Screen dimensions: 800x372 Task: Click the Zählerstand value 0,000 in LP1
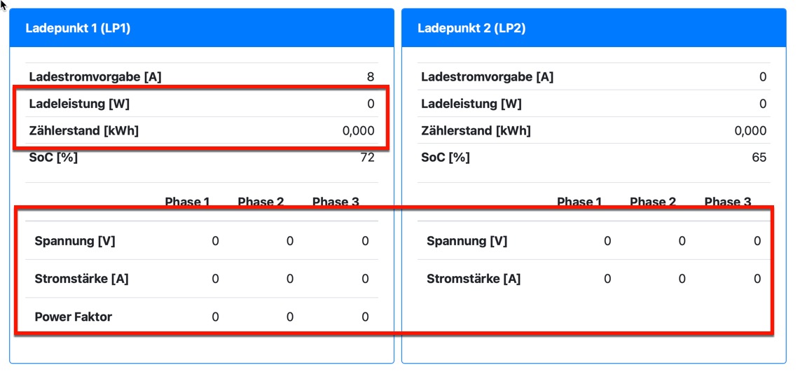(358, 130)
